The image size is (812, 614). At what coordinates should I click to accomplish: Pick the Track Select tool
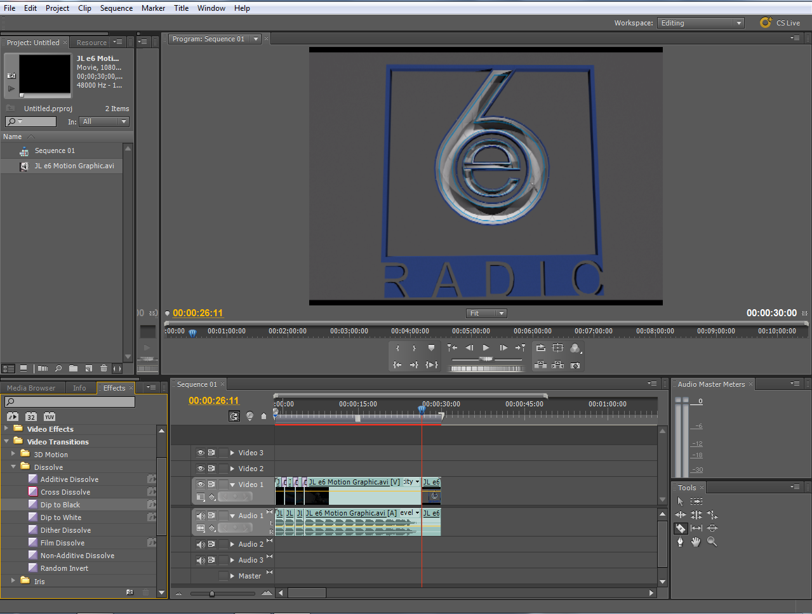click(x=696, y=502)
